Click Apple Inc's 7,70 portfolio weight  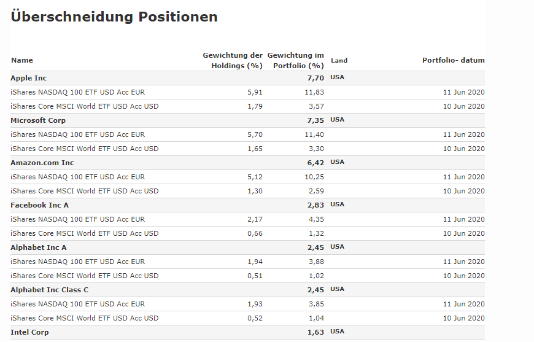pyautogui.click(x=315, y=78)
